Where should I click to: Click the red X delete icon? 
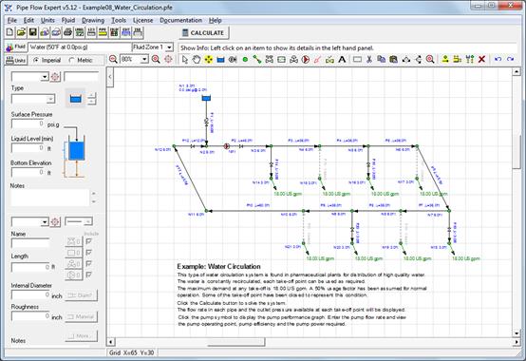tap(481, 60)
